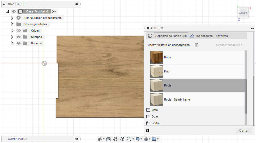Expand the Comentarios panel plus icon
256x143 pixels.
pyautogui.click(x=76, y=139)
